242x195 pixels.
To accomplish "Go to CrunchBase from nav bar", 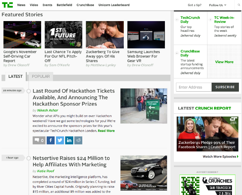I will 85,5.
